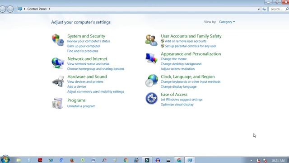
Task: Click Change display language
Action: point(178,86)
